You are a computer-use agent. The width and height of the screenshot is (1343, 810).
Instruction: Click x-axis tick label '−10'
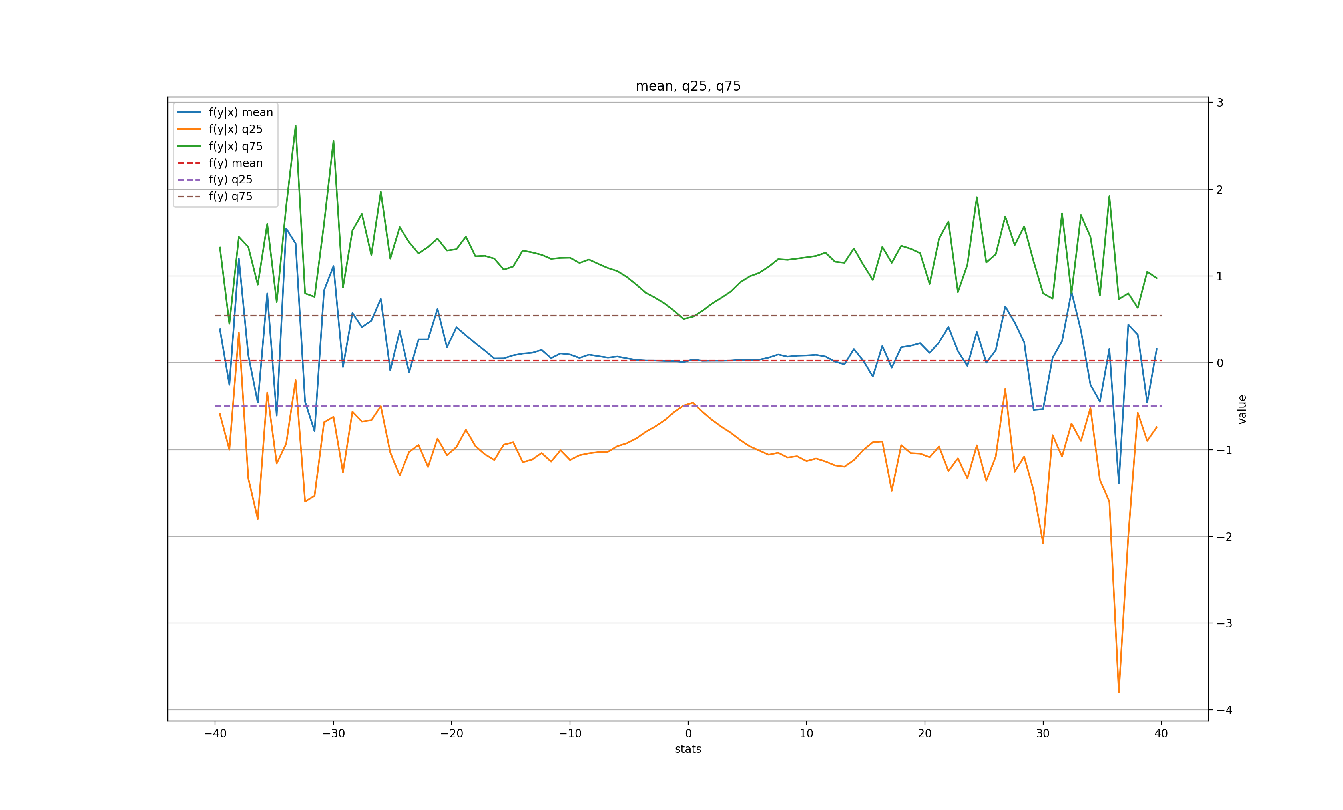570,733
